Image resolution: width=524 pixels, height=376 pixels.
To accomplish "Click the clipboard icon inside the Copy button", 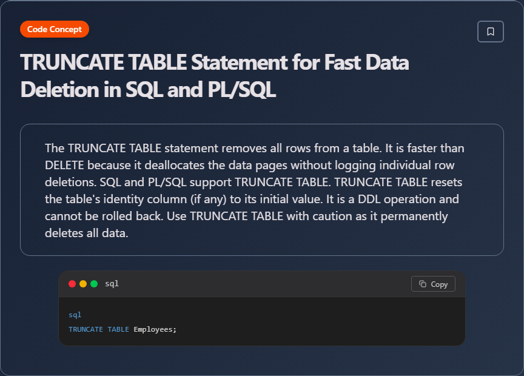I will 423,284.
